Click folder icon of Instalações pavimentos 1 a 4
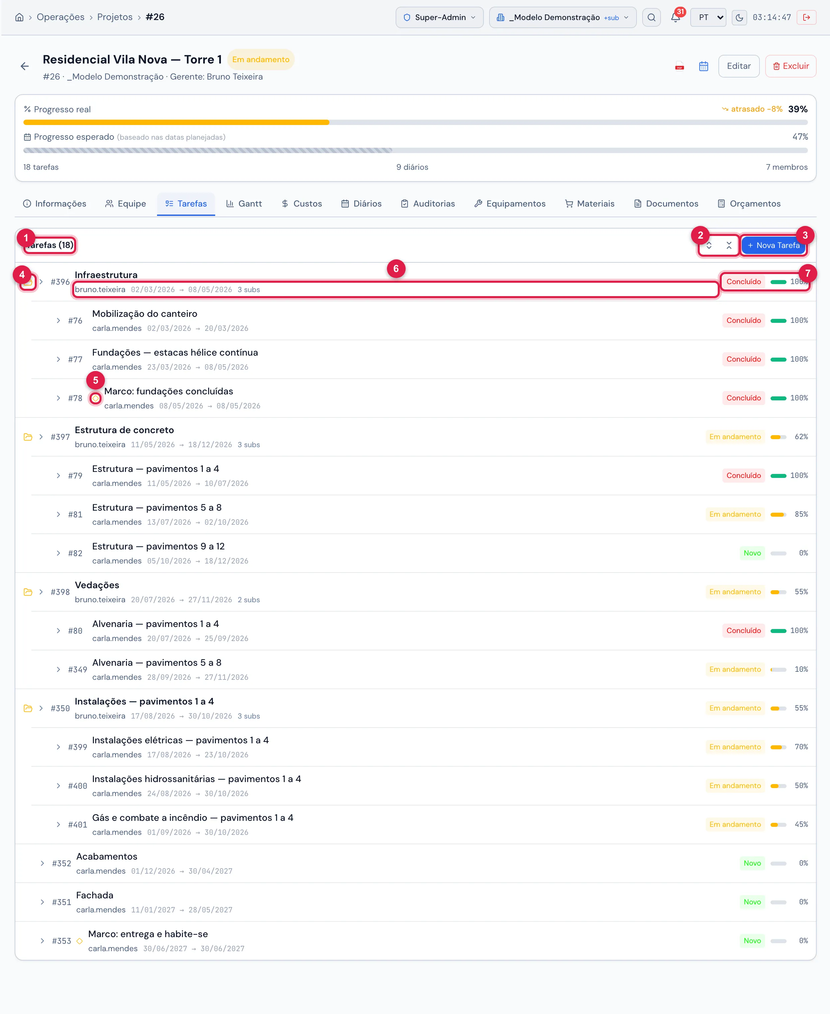830x1014 pixels. tap(28, 709)
